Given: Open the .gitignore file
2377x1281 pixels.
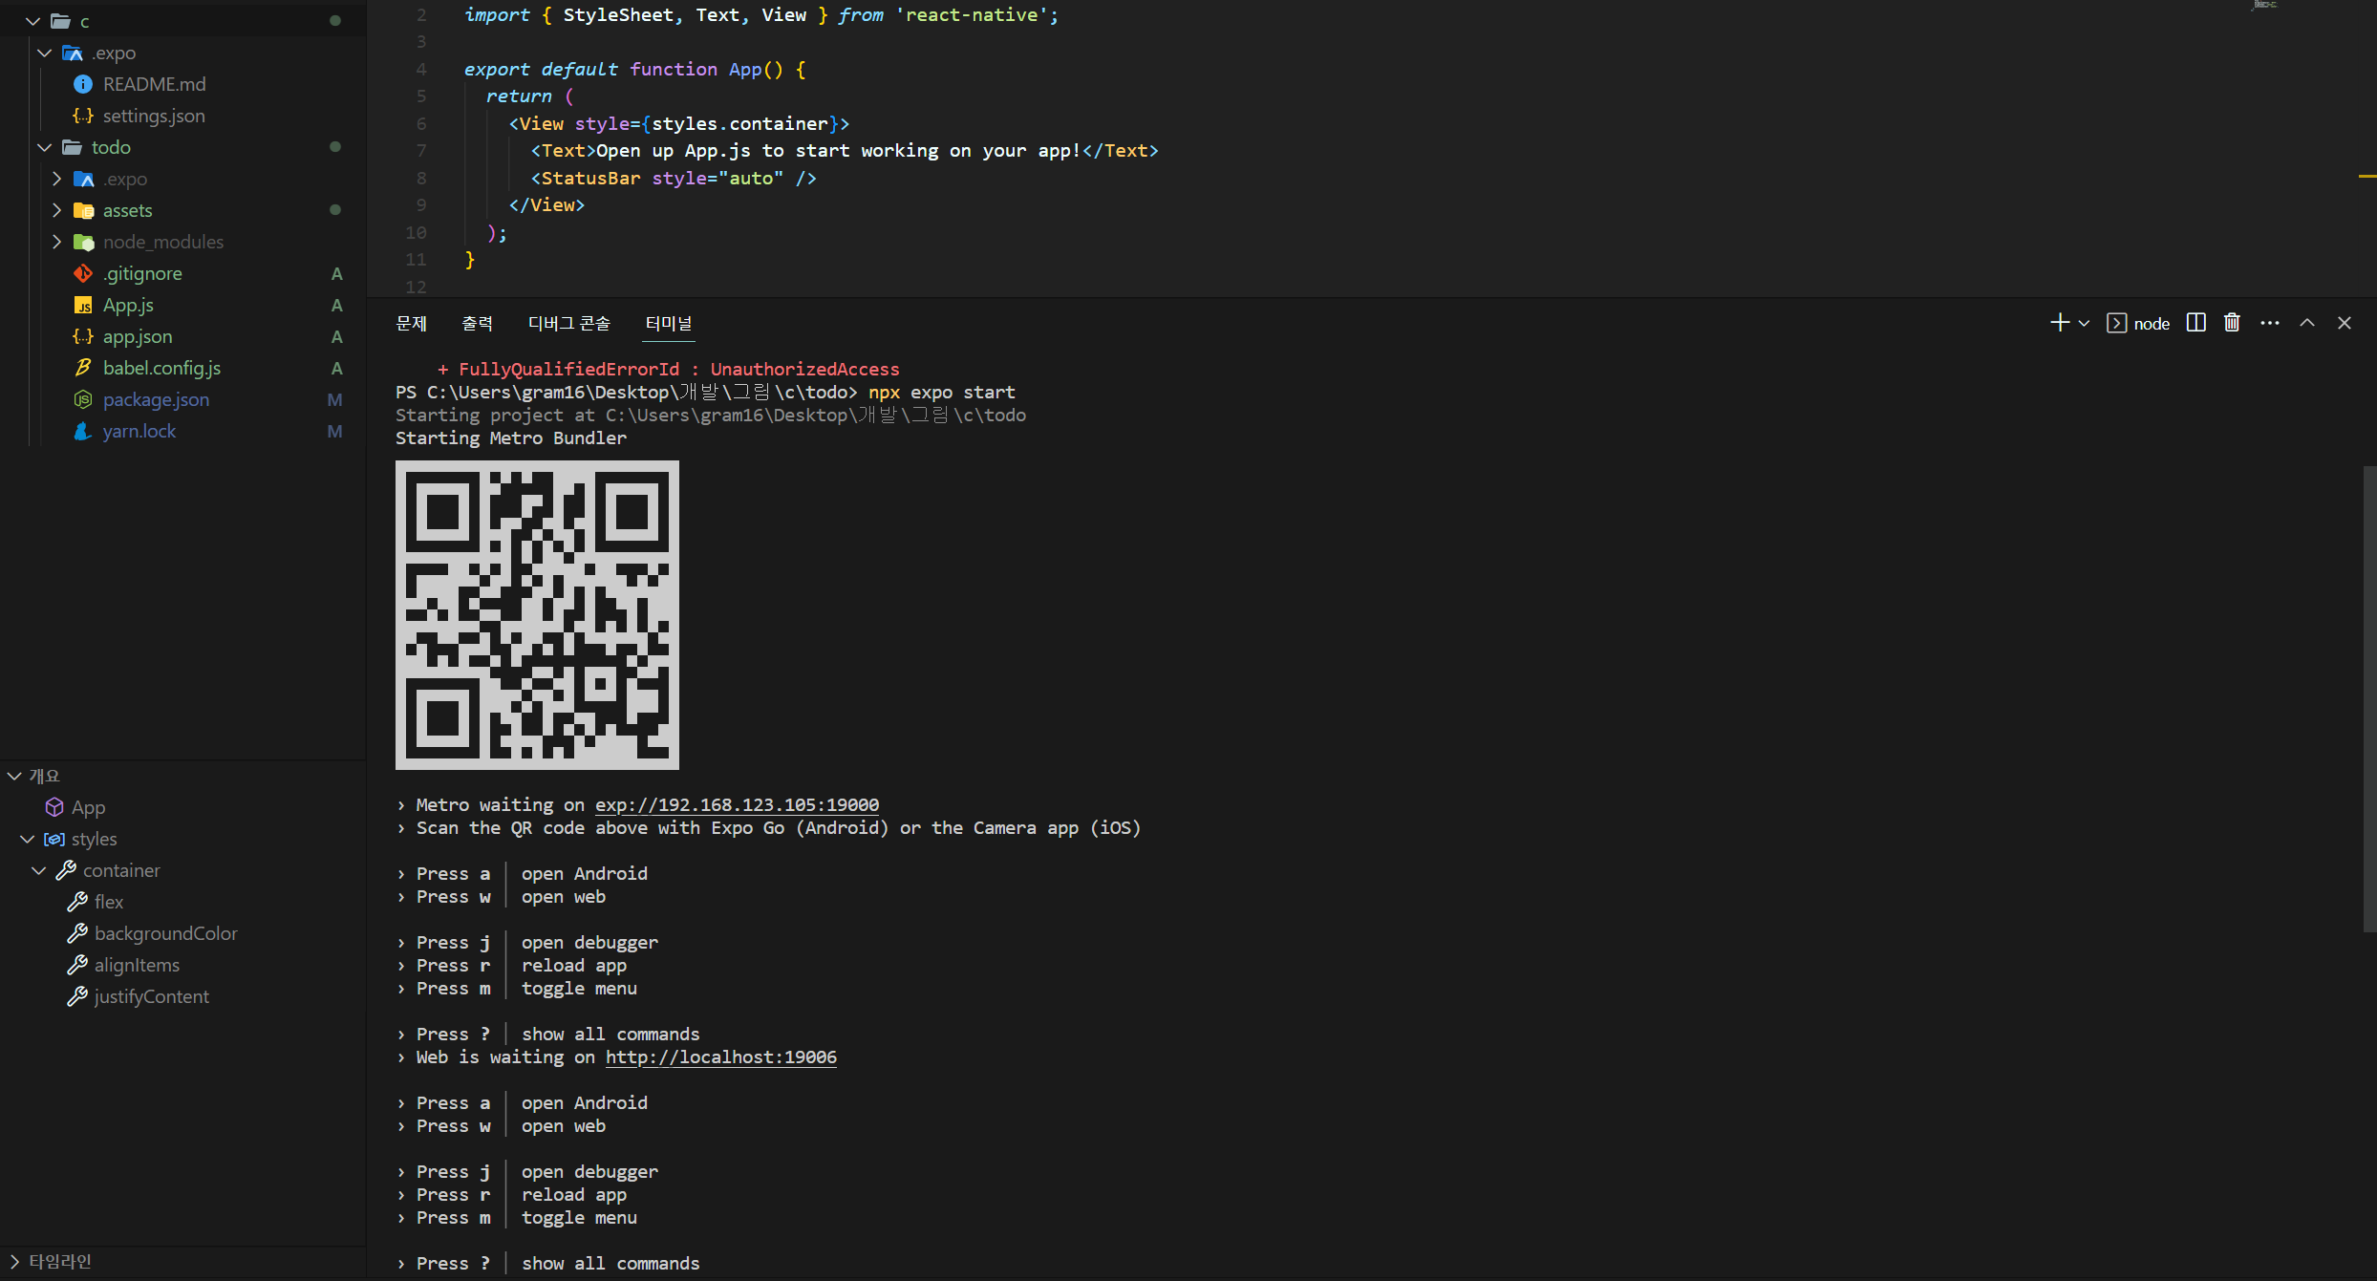Looking at the screenshot, I should tap(142, 273).
